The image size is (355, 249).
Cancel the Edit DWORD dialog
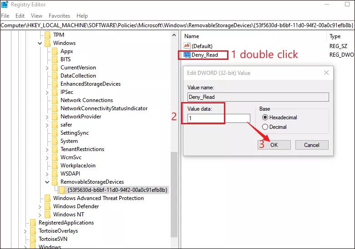(312, 145)
